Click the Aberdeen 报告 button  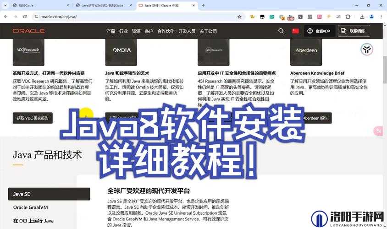pyautogui.click(x=316, y=118)
